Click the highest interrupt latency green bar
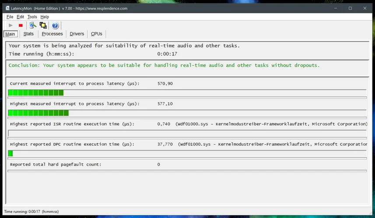375x218 pixels. click(x=38, y=113)
